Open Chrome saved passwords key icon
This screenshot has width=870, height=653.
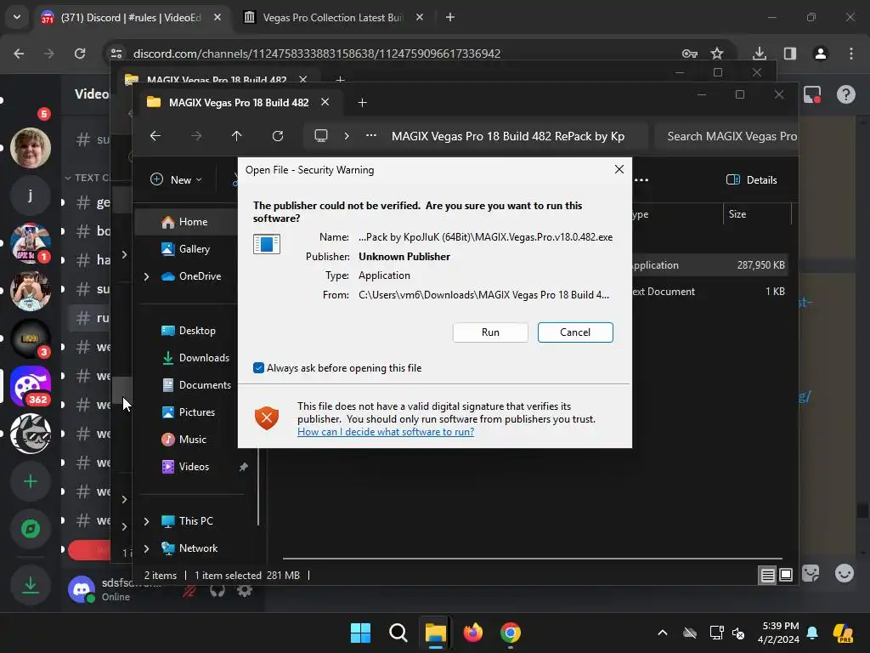coord(690,54)
